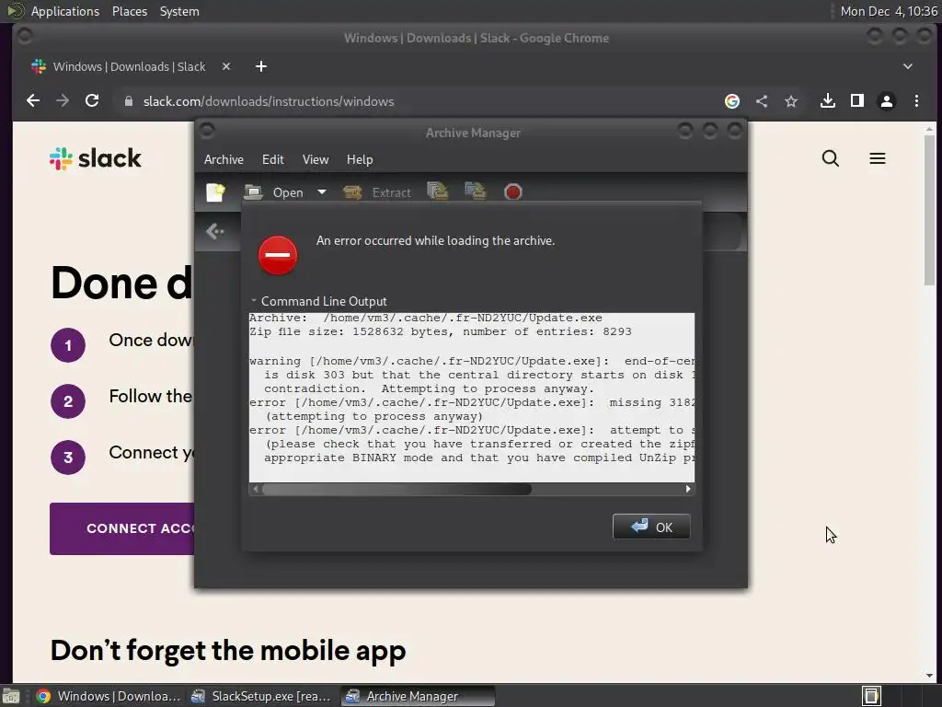Click the error message text in dialog
Viewport: 942px width, 707px height.
pos(435,240)
